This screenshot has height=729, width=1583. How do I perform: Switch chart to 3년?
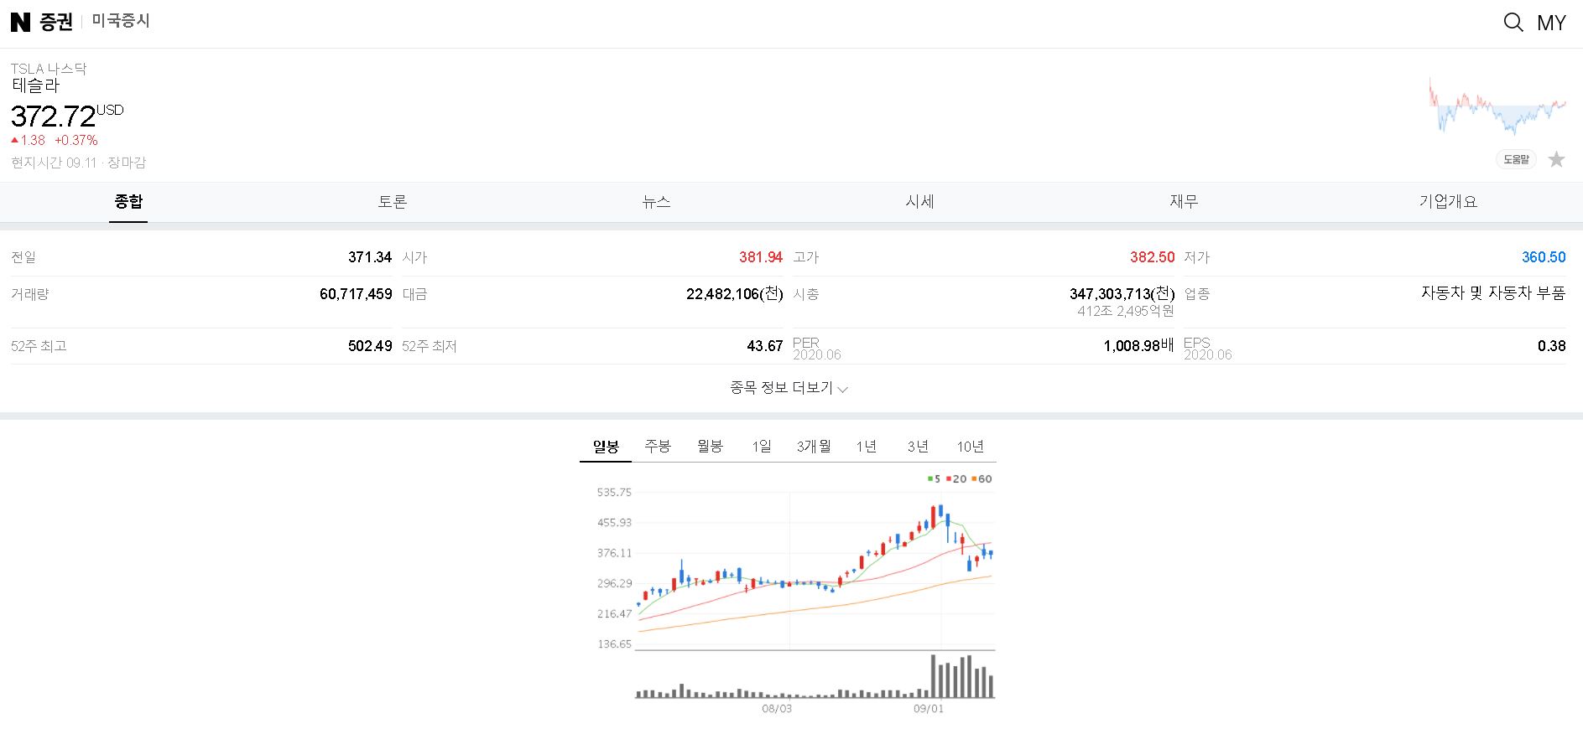[x=918, y=447]
